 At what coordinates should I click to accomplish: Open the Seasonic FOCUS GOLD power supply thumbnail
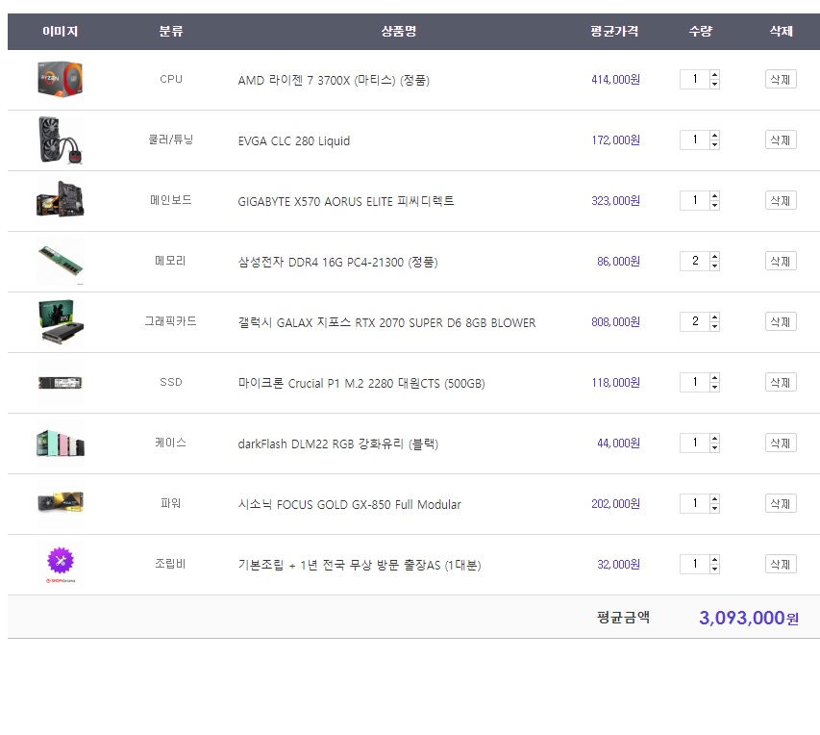[x=61, y=503]
